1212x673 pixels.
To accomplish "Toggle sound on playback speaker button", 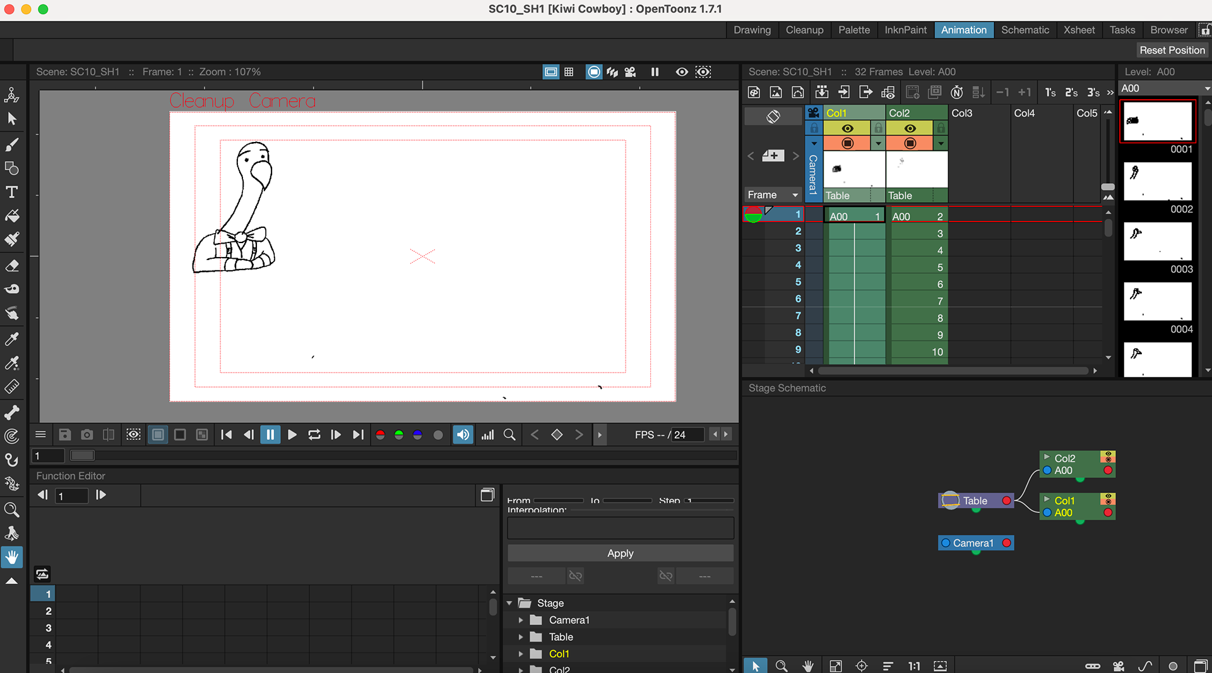I will (x=463, y=434).
